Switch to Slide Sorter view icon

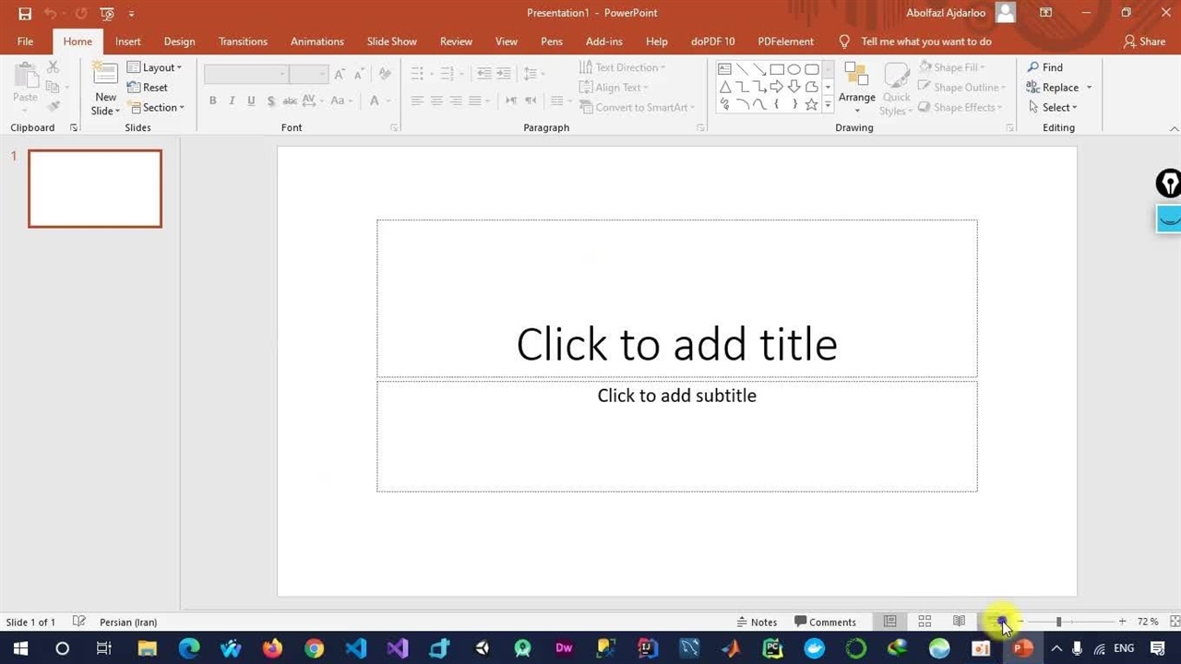point(925,622)
